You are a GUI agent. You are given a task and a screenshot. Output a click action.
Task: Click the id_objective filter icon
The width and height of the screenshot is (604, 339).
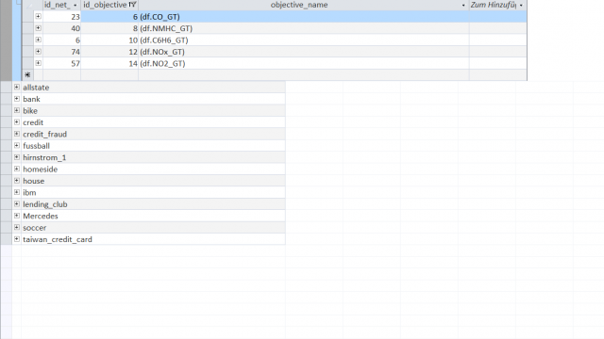[x=132, y=5]
